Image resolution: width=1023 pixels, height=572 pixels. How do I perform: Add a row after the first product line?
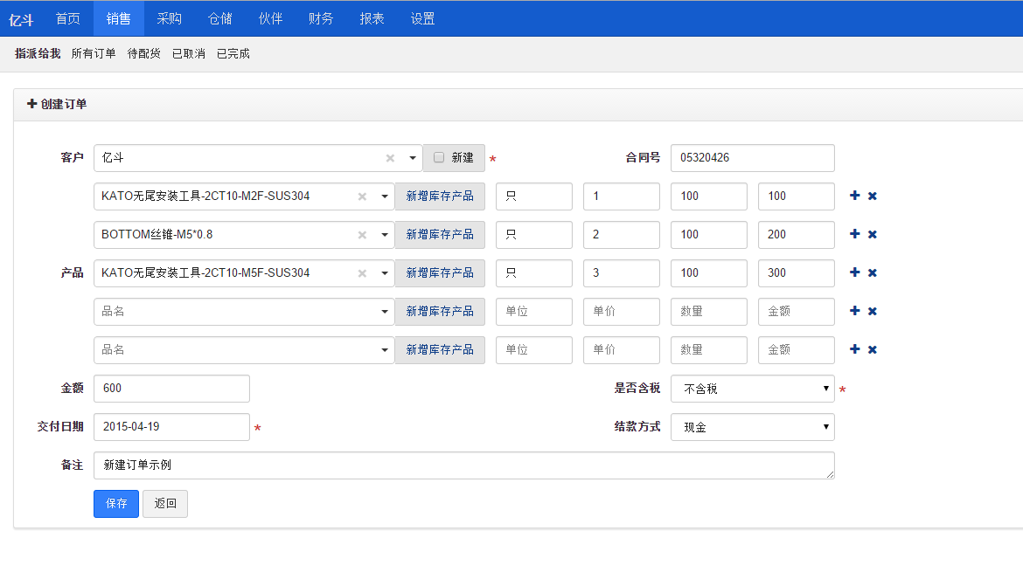coord(854,196)
